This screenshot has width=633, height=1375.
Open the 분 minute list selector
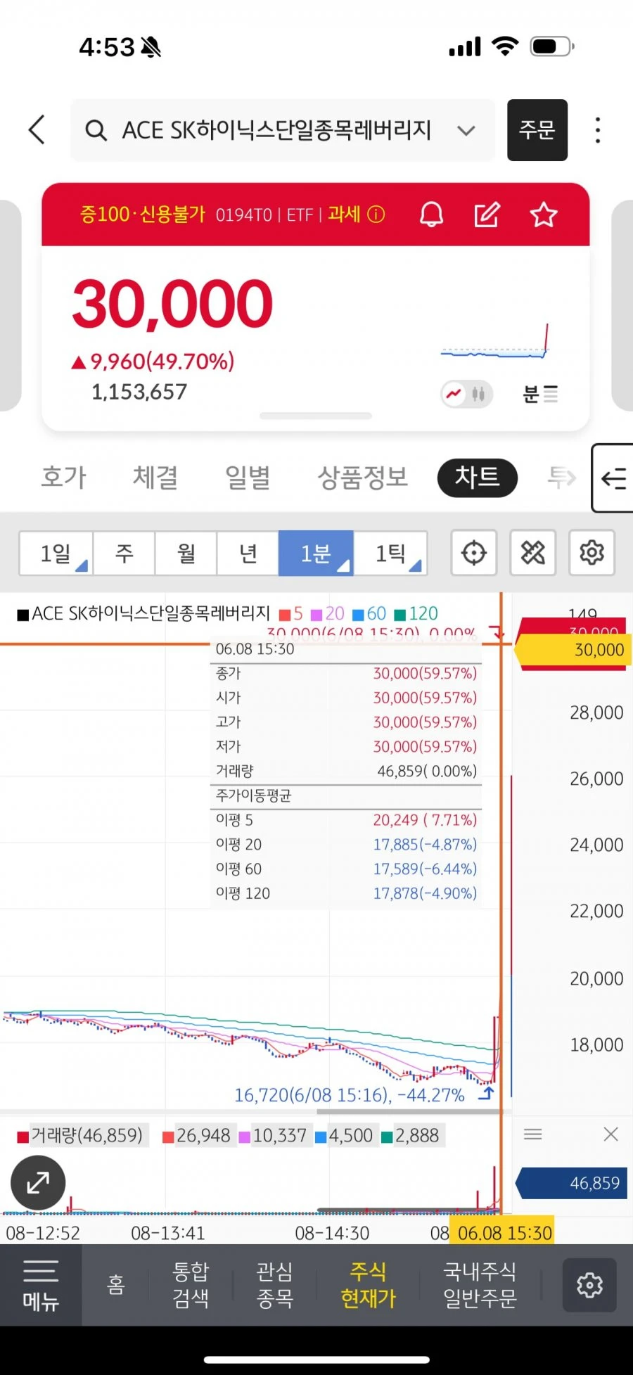[540, 394]
